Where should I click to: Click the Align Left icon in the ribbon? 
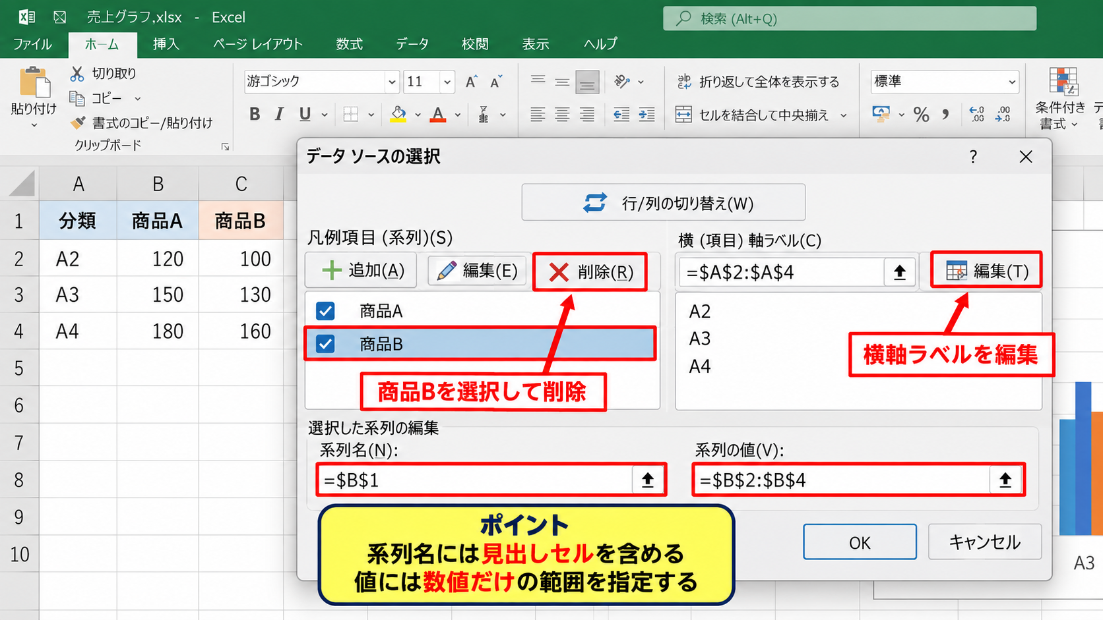(x=538, y=115)
